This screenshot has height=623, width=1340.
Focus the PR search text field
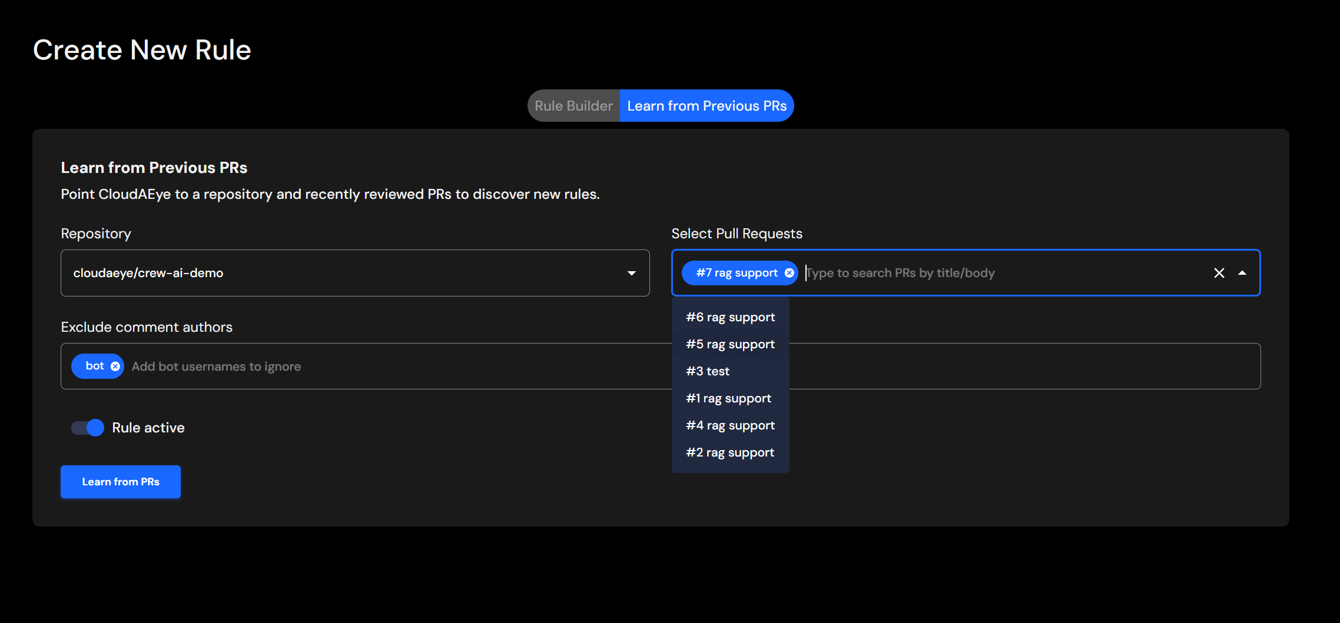click(x=1001, y=273)
